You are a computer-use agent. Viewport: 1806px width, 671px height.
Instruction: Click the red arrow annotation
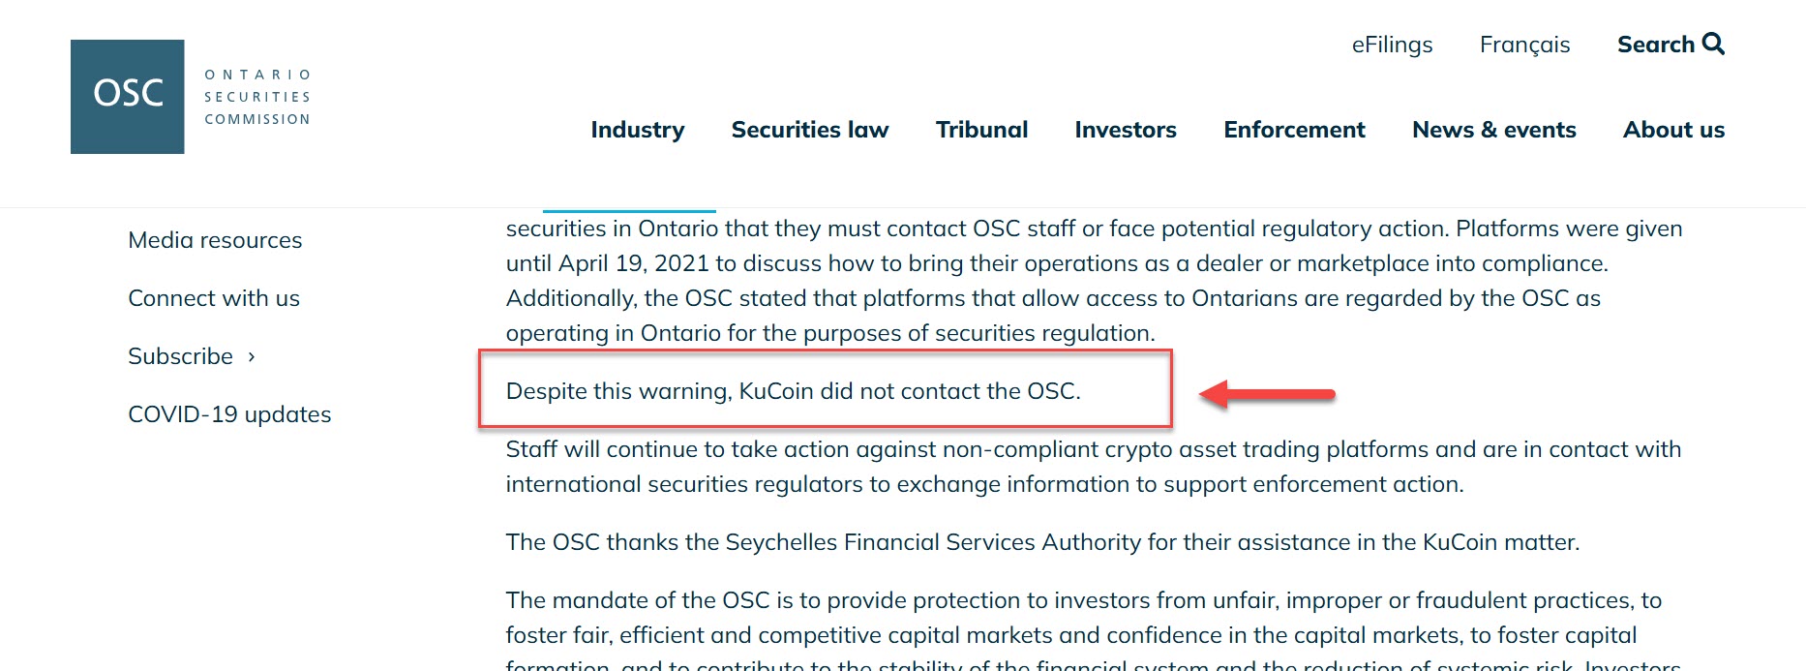tap(1267, 394)
